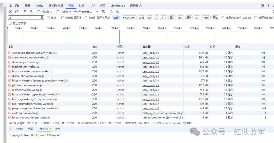Click the inspect element picker icon
Image resolution: width=274 pixels, height=143 pixels.
click(11, 6)
